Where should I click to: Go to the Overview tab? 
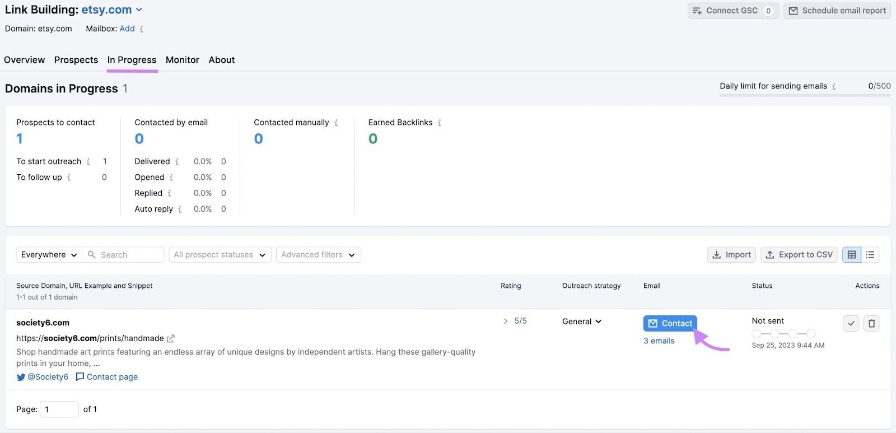click(24, 60)
